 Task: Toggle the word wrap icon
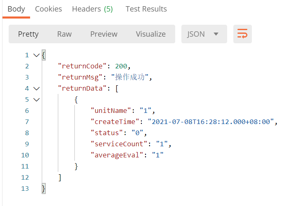pos(242,34)
